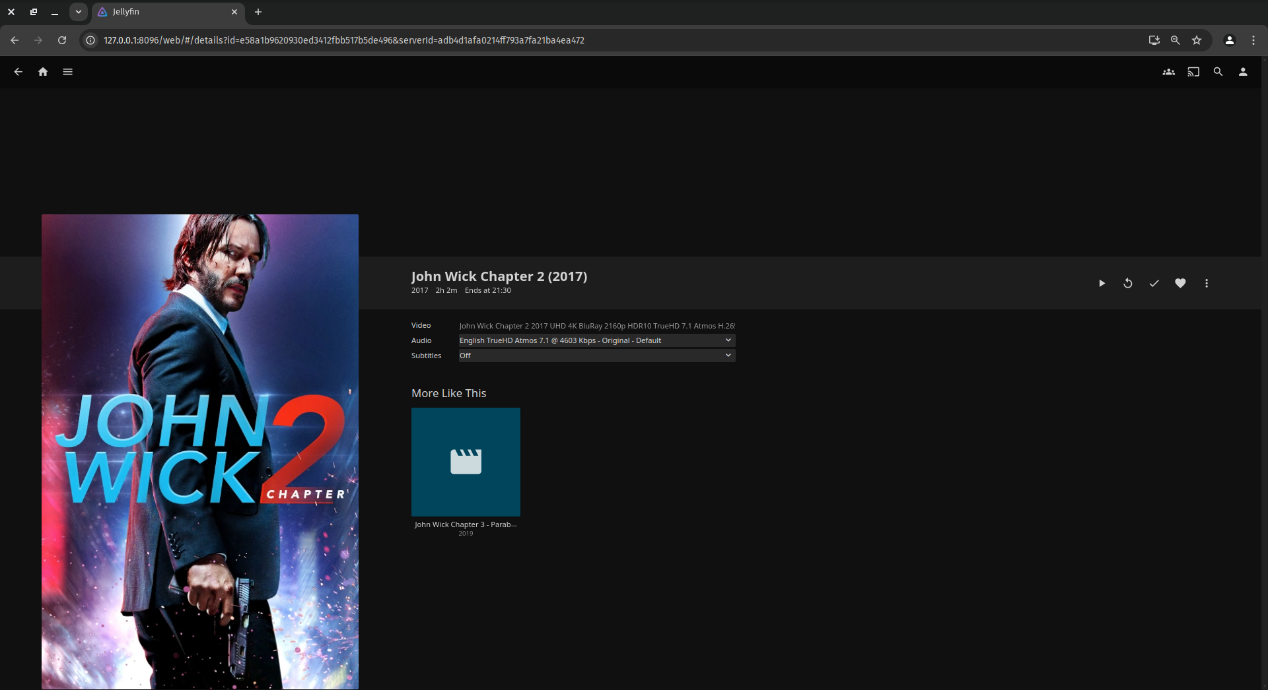Expand the Audio track dropdown
This screenshot has width=1268, height=690.
click(x=596, y=340)
